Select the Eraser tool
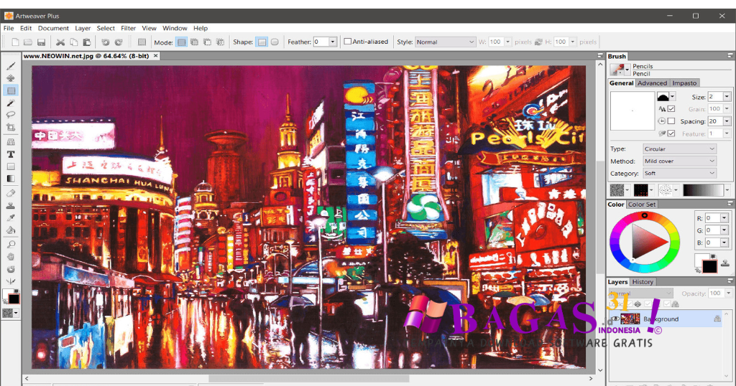Viewport: 736px width, 386px height. point(11,193)
